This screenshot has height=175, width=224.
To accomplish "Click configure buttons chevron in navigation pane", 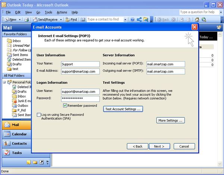I will tap(47, 162).
